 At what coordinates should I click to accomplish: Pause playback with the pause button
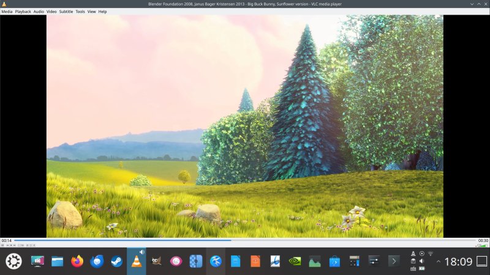(x=2, y=245)
